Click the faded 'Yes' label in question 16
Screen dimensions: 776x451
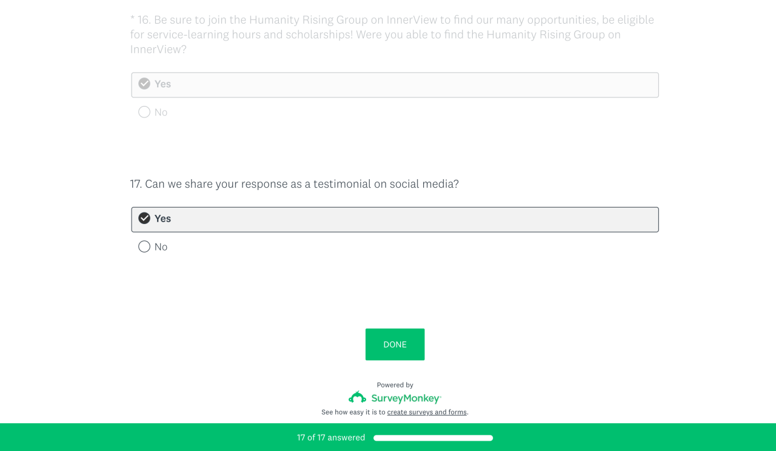tap(162, 84)
